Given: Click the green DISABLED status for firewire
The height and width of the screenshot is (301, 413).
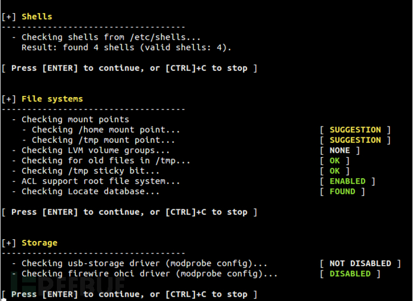Looking at the screenshot, I should 350,273.
